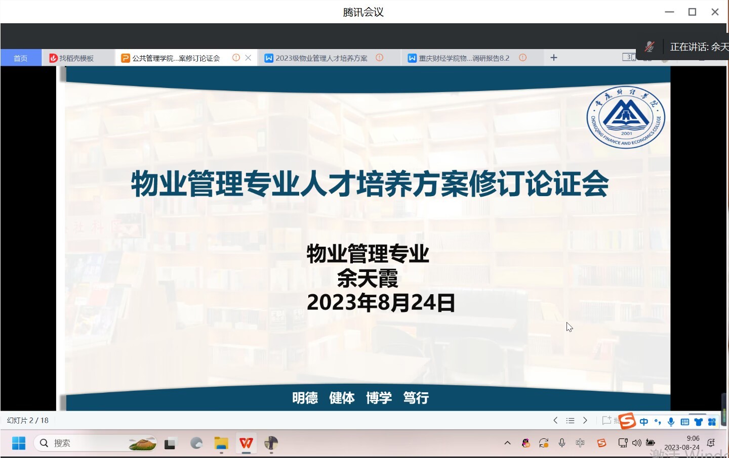The image size is (729, 458).
Task: Open 2023级物业管理人才培养方案 document tab
Action: (321, 58)
